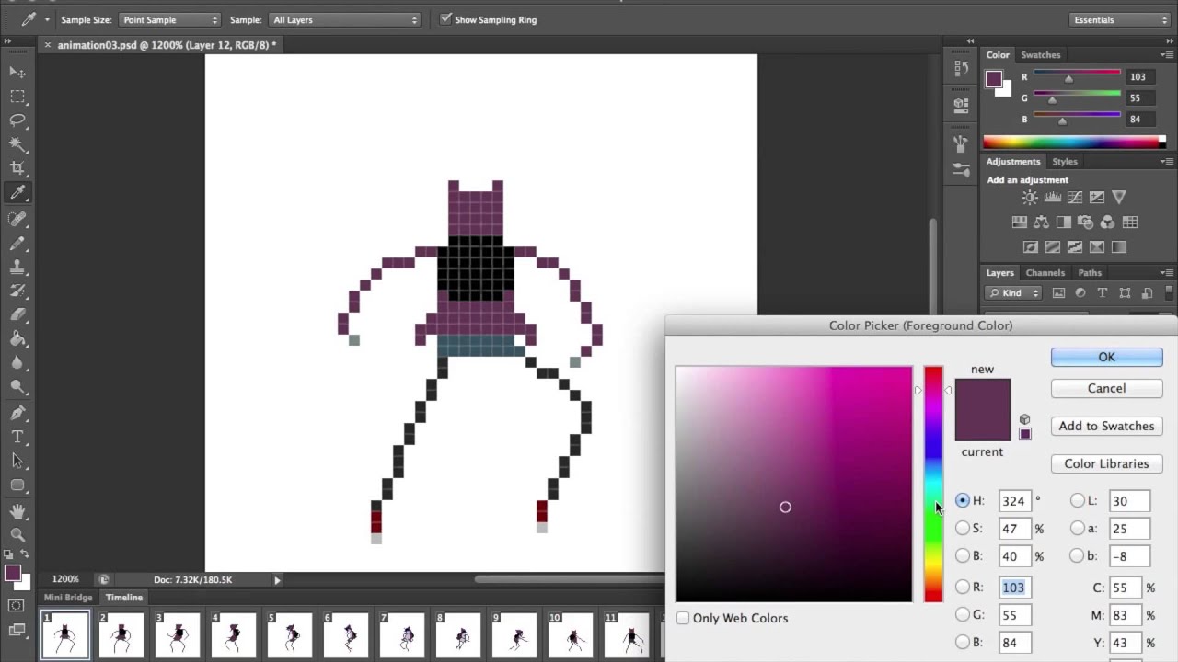The image size is (1178, 662).
Task: Select the Lab 'a' radio button
Action: 1078,528
